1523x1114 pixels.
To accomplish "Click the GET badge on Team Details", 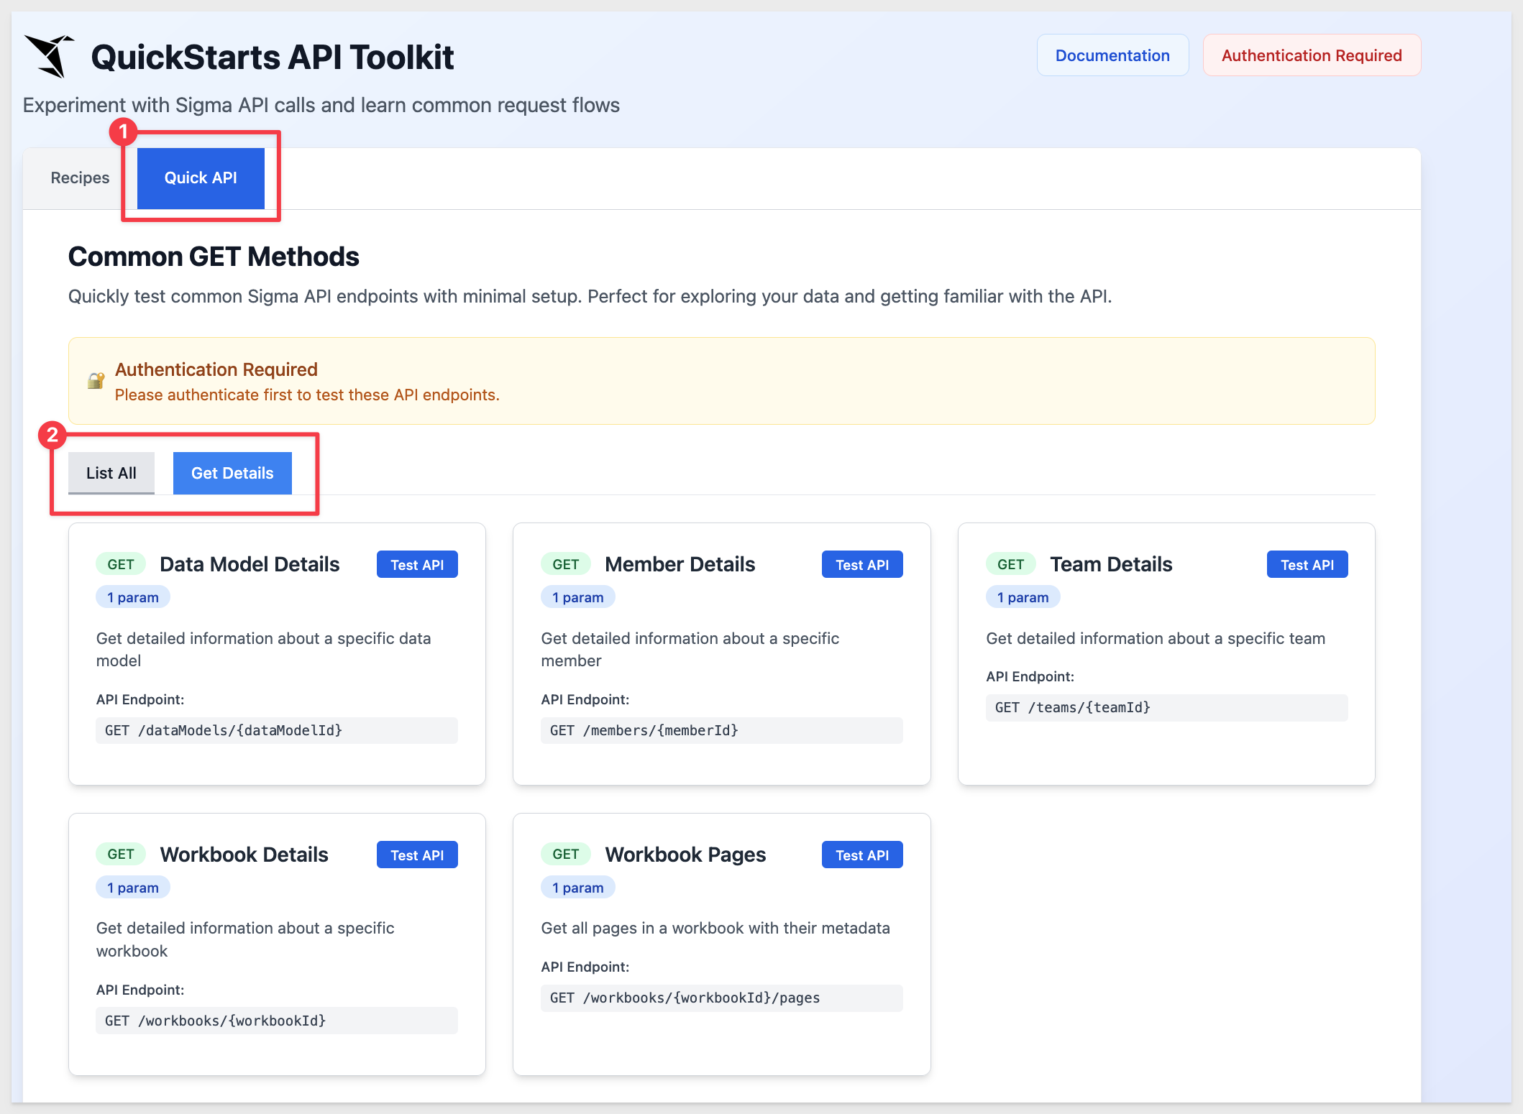I will click(1010, 564).
